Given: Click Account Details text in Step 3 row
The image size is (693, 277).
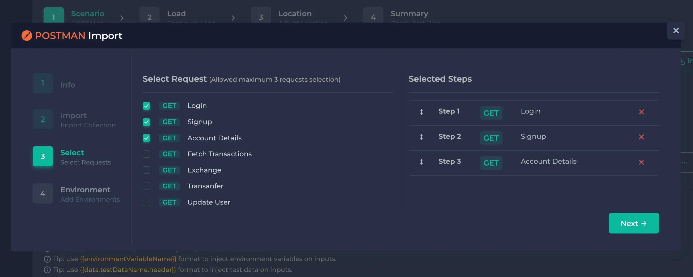Looking at the screenshot, I should [548, 161].
